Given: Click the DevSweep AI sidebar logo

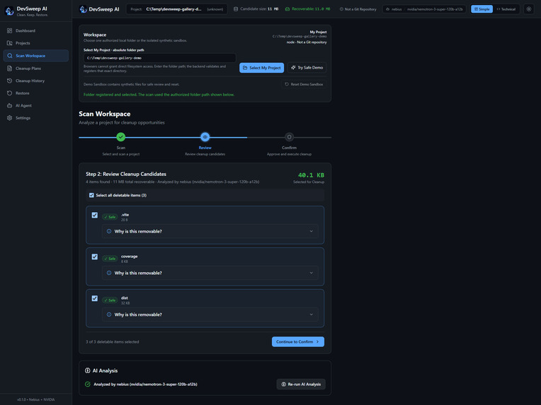Looking at the screenshot, I should pyautogui.click(x=9, y=11).
